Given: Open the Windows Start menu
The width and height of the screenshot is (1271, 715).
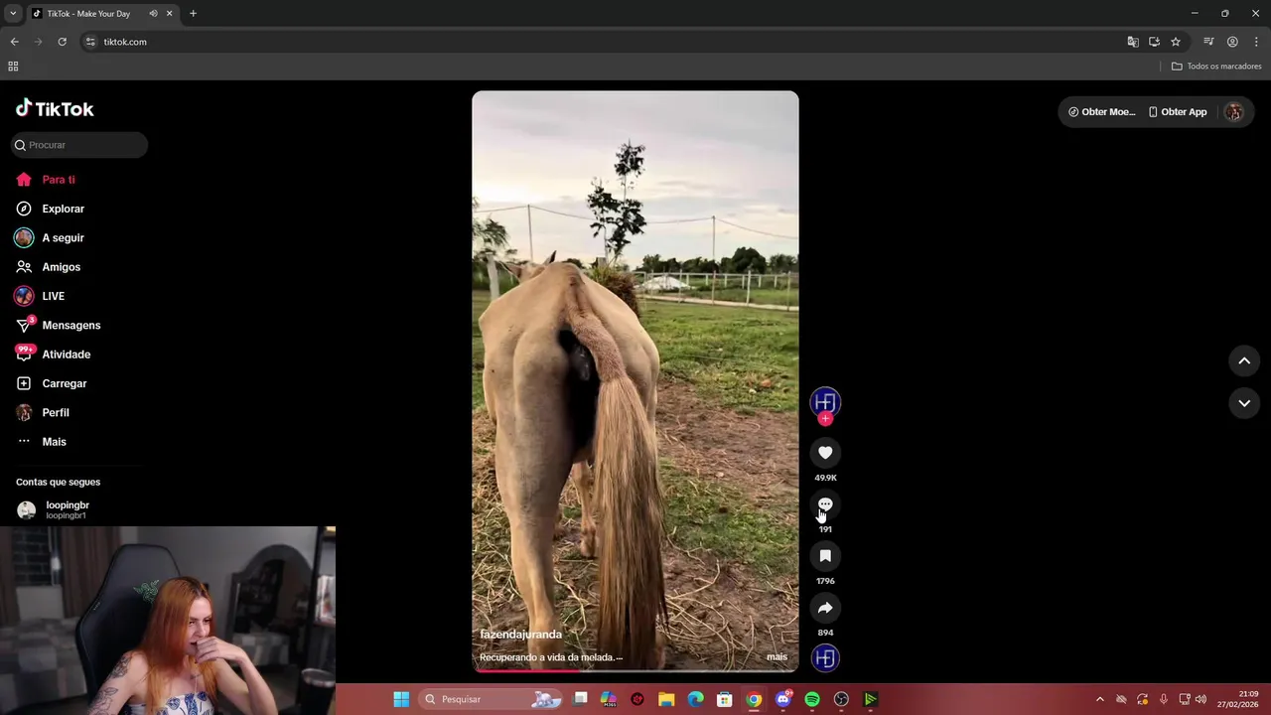Looking at the screenshot, I should pyautogui.click(x=401, y=699).
